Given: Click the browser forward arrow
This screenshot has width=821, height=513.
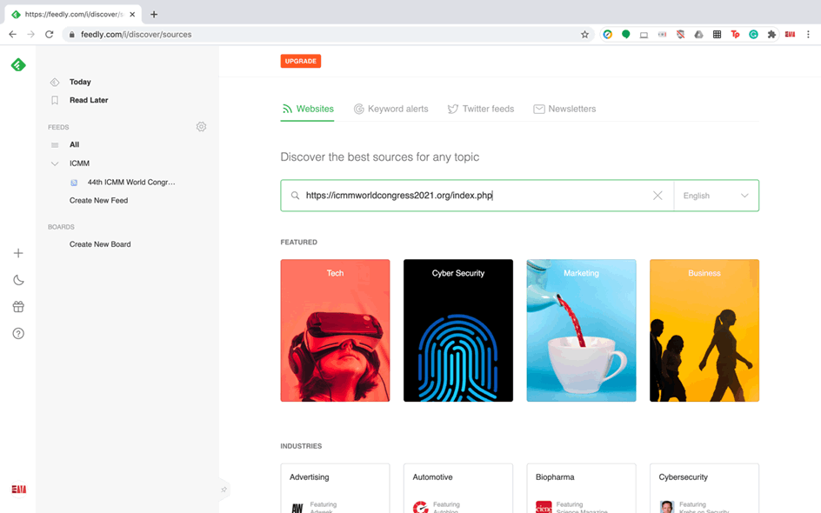Looking at the screenshot, I should pyautogui.click(x=31, y=34).
